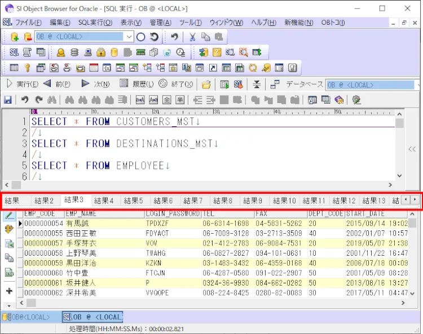Click the disconnect database icon with red minus
The height and width of the screenshot is (334, 423).
coord(28,37)
